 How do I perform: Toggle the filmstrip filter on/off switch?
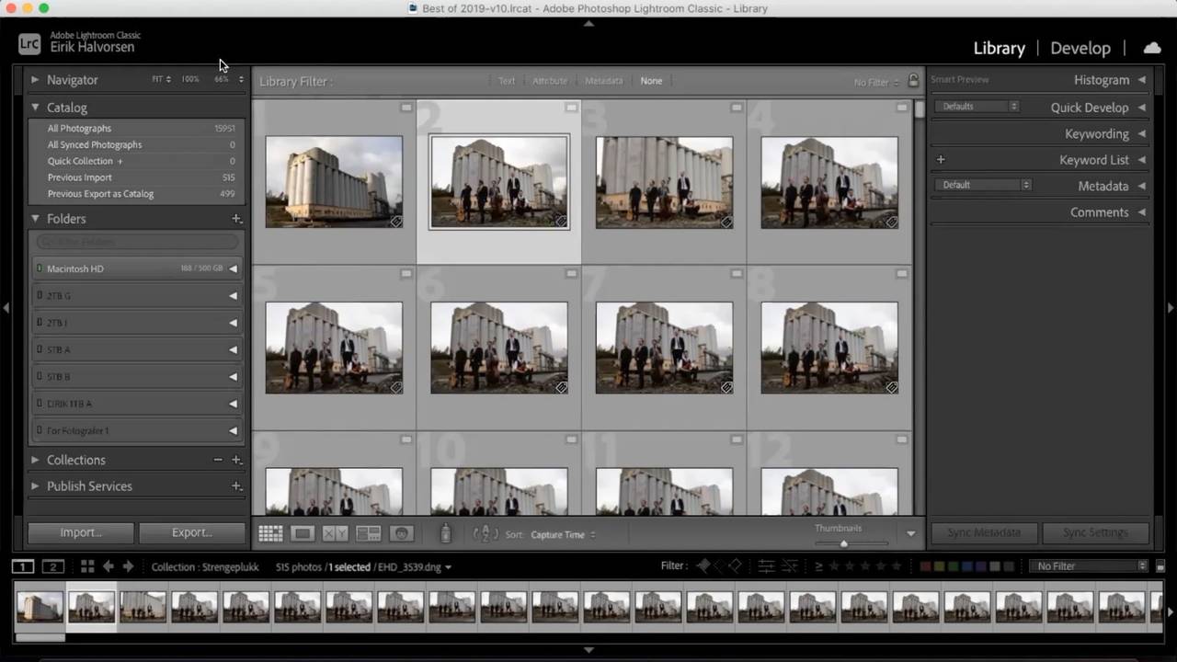(x=1160, y=566)
